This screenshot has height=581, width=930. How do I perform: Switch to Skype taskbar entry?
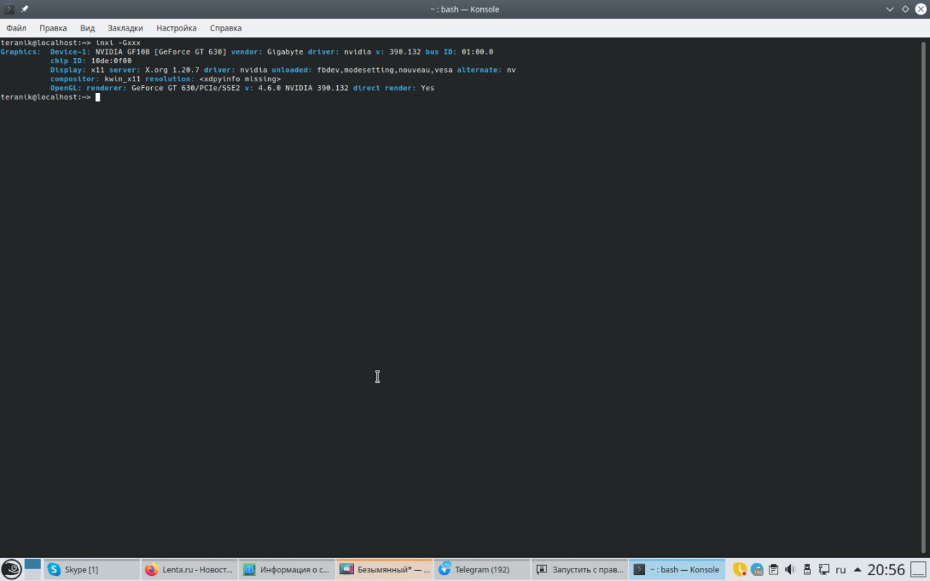click(x=92, y=569)
